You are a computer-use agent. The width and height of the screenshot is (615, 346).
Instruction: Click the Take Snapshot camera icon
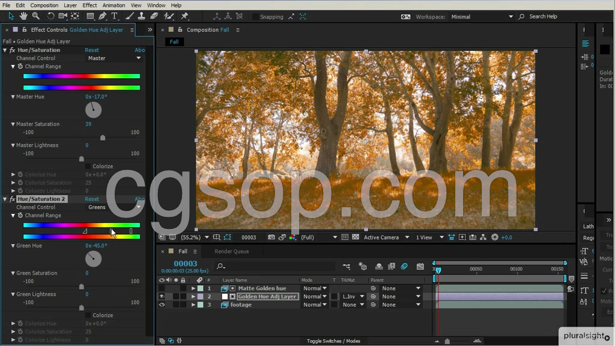pyautogui.click(x=271, y=237)
